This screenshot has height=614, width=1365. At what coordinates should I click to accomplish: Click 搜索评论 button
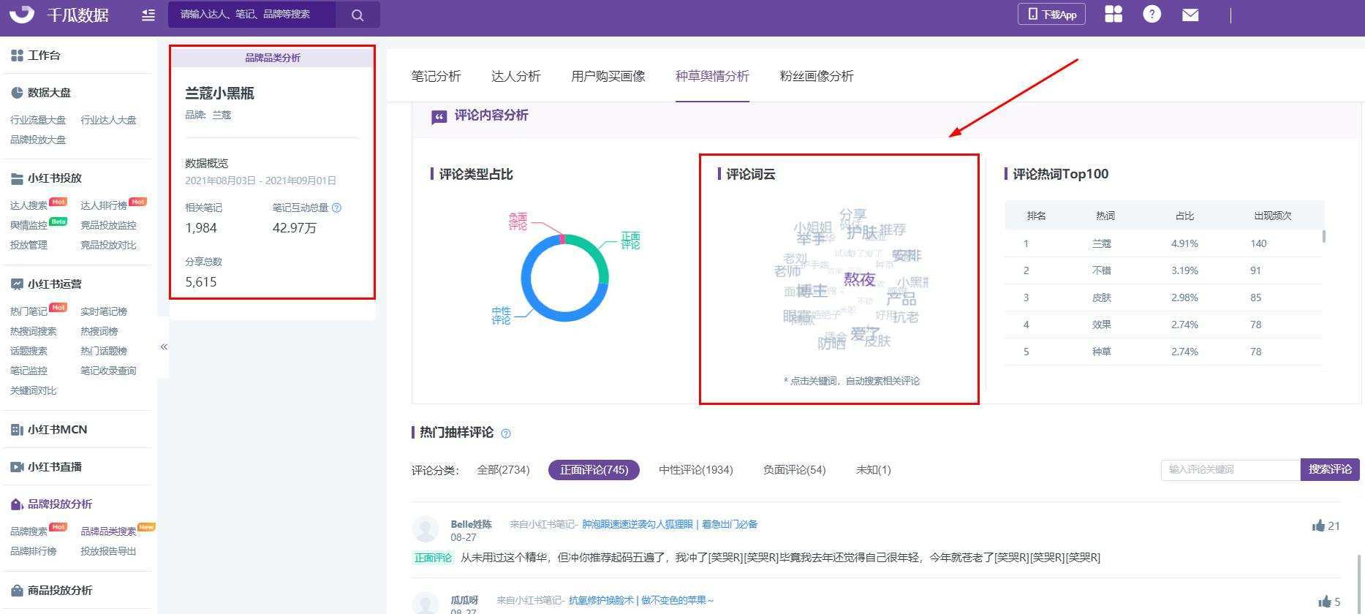[1330, 469]
